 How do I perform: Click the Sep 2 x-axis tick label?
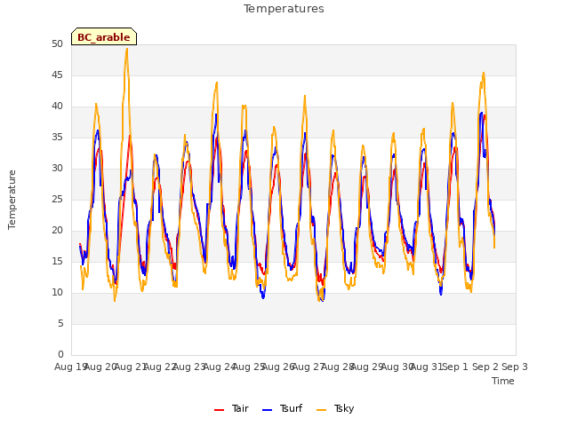pos(485,367)
